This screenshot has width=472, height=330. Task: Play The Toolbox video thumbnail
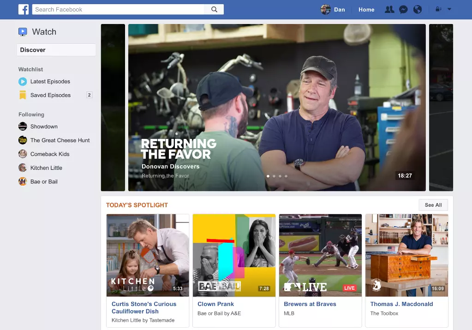point(406,255)
